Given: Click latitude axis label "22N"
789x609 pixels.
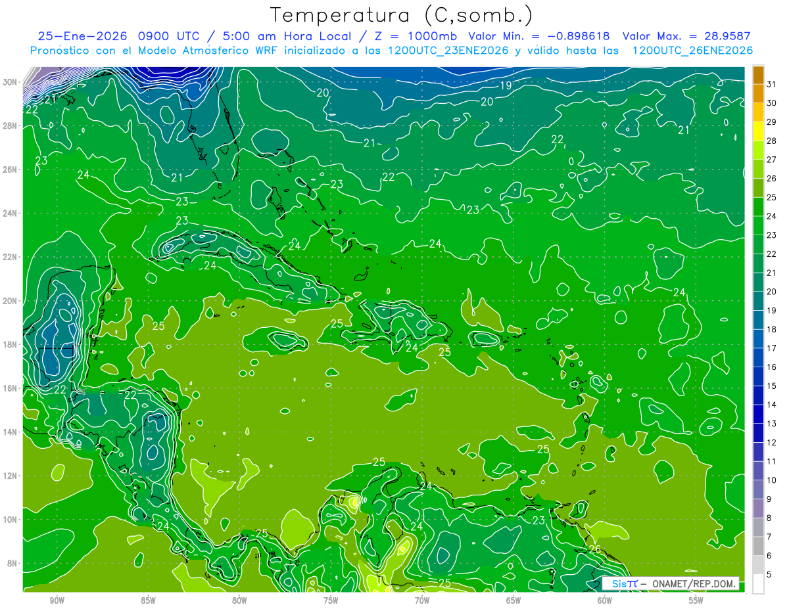Looking at the screenshot, I should click(10, 257).
